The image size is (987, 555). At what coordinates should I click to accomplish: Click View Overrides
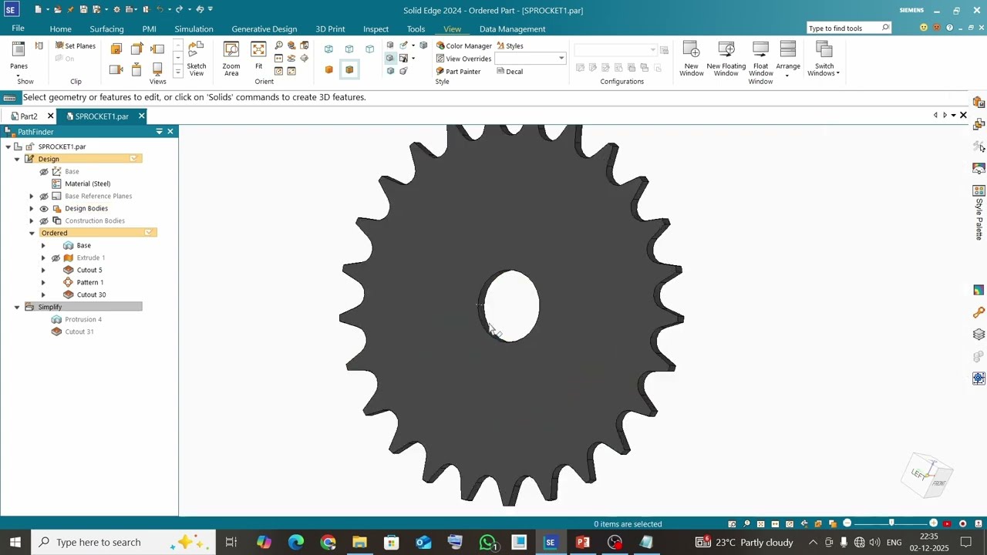[x=463, y=59]
